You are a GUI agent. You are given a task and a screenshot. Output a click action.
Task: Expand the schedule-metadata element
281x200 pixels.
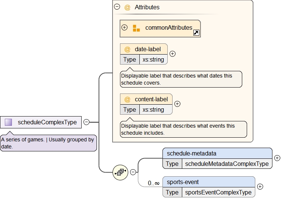(x=277, y=158)
